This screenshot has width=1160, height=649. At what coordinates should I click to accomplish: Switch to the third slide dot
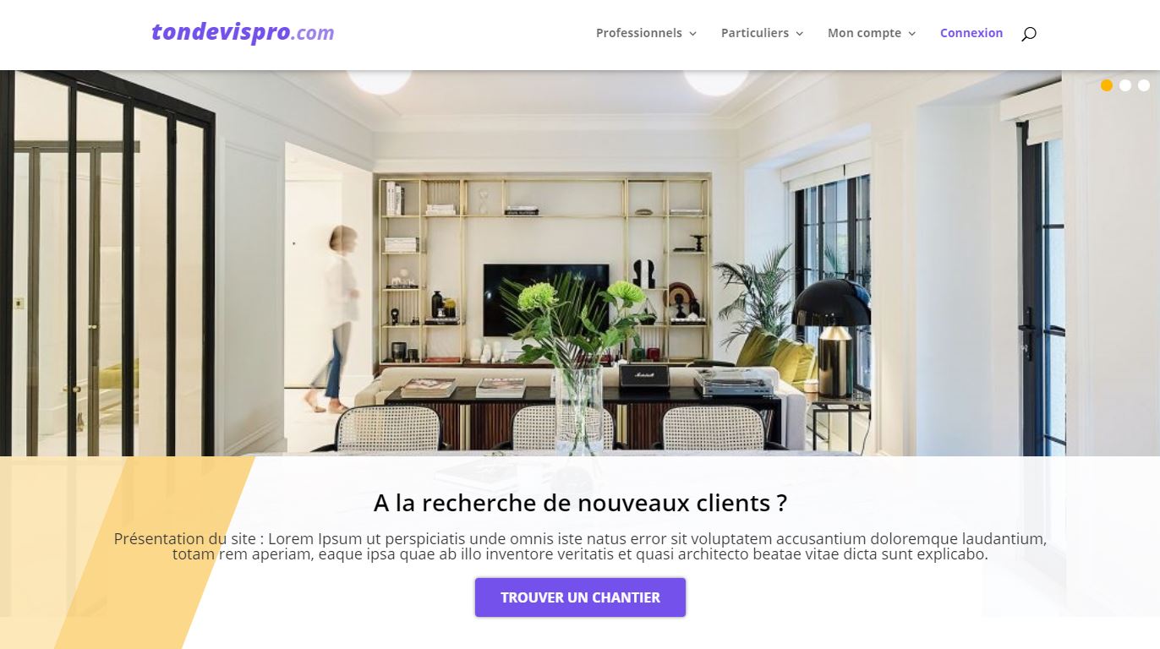pyautogui.click(x=1144, y=85)
